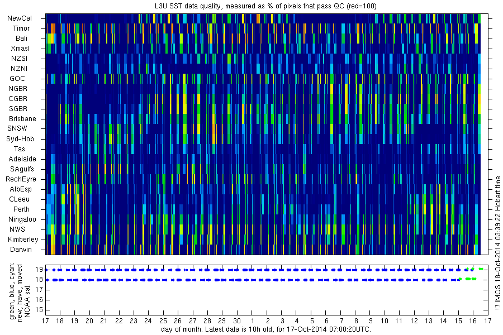Click day-of-month tick label 25
The image size is (503, 335).
pyautogui.click(x=163, y=321)
